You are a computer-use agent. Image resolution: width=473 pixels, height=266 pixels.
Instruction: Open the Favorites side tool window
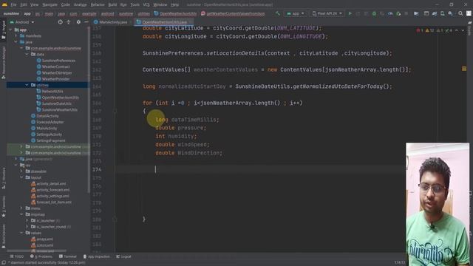3,207
